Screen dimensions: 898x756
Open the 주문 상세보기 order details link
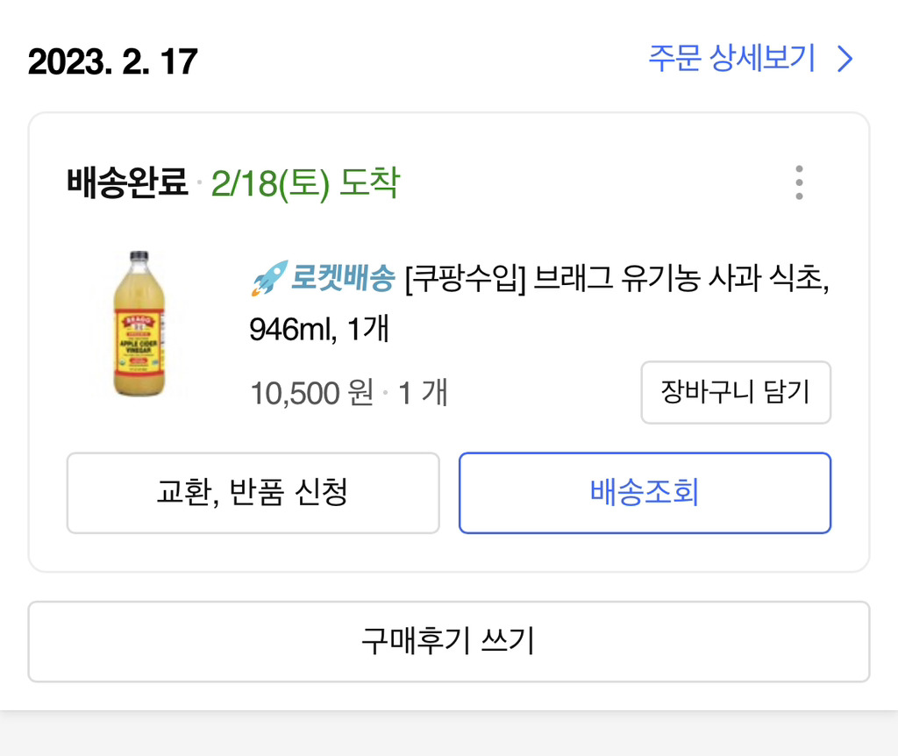[732, 60]
